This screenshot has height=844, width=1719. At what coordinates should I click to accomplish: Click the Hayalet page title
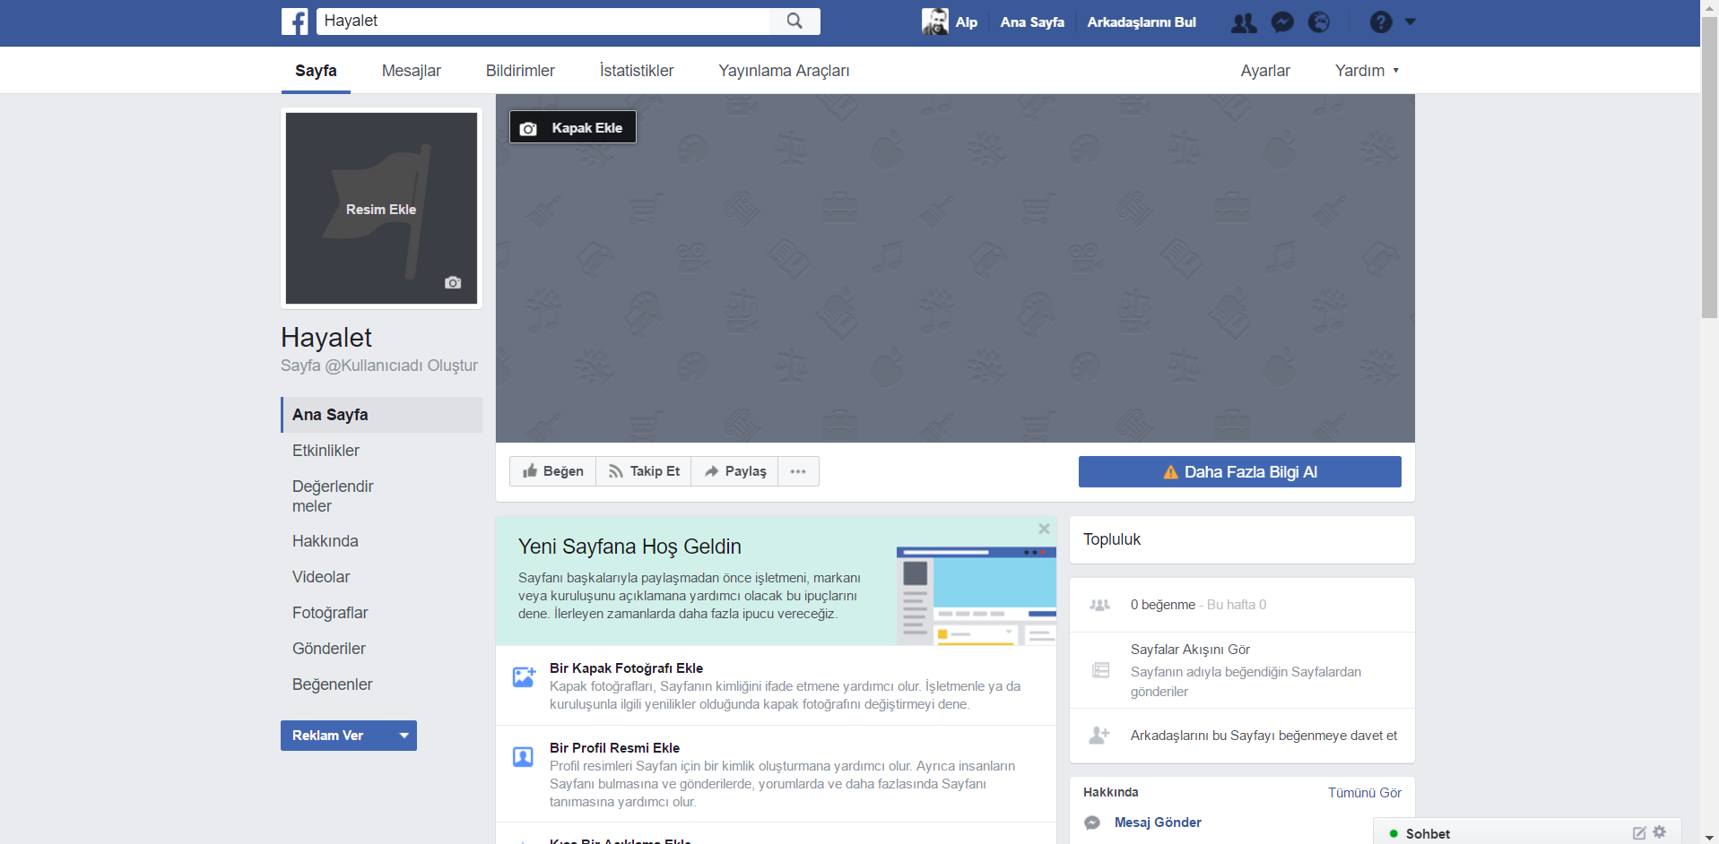pos(326,338)
